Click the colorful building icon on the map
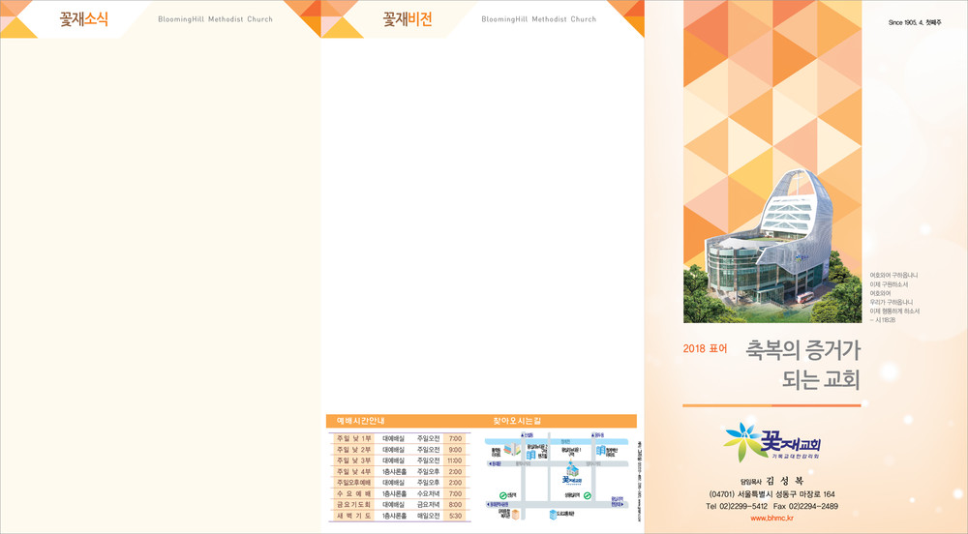The width and height of the screenshot is (968, 534). click(512, 450)
